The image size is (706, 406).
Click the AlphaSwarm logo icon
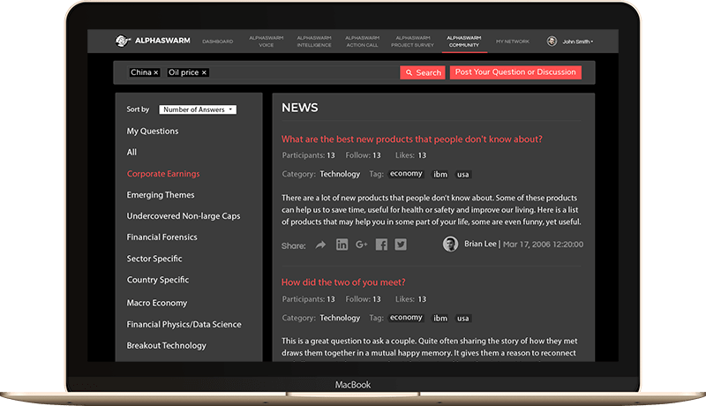pos(122,41)
